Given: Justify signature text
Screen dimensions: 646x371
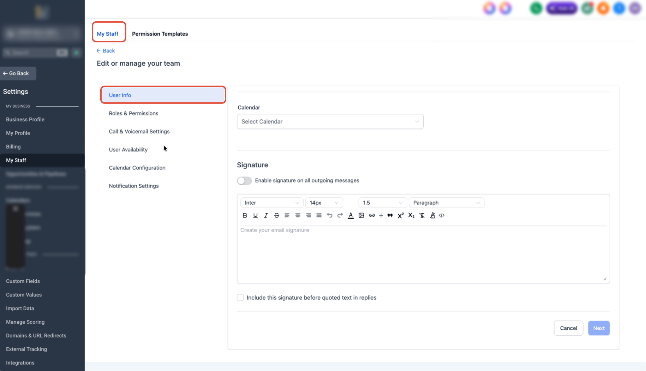Looking at the screenshot, I should coord(319,215).
